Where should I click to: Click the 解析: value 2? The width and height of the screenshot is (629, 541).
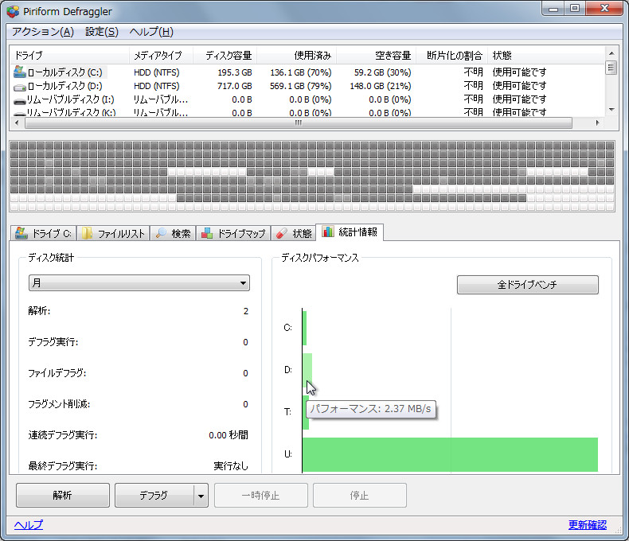tap(245, 311)
